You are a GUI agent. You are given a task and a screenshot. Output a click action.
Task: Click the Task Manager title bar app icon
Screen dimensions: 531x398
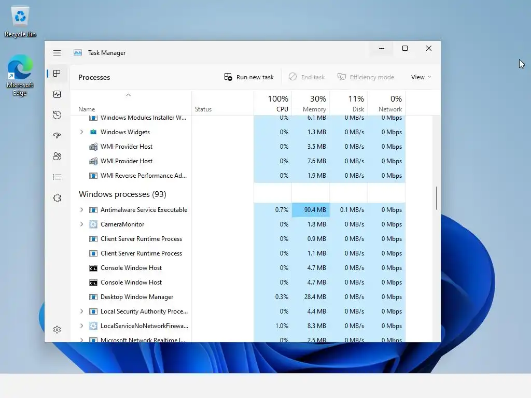click(78, 52)
